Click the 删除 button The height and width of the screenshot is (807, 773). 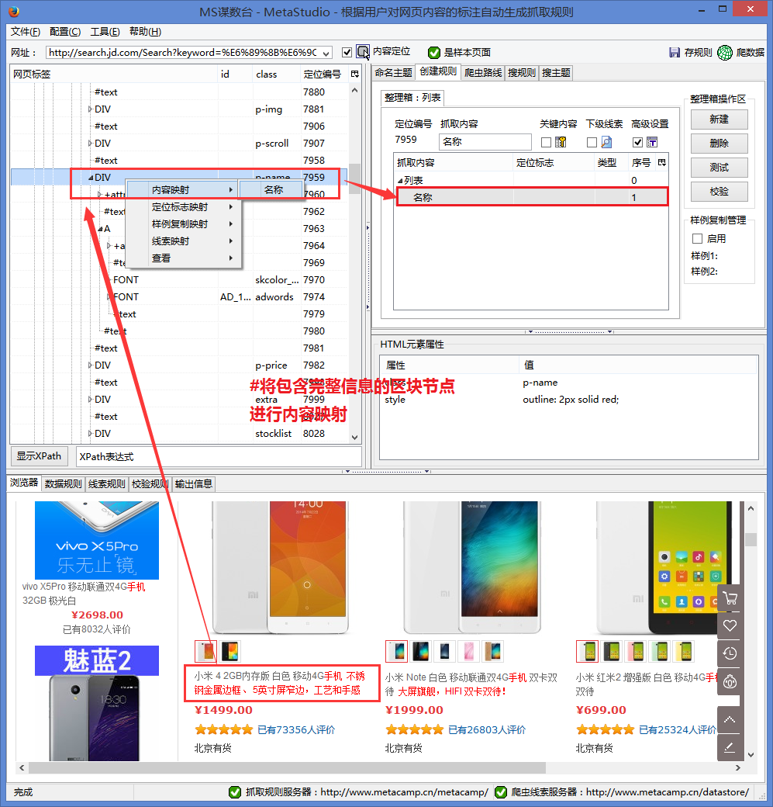pos(719,144)
